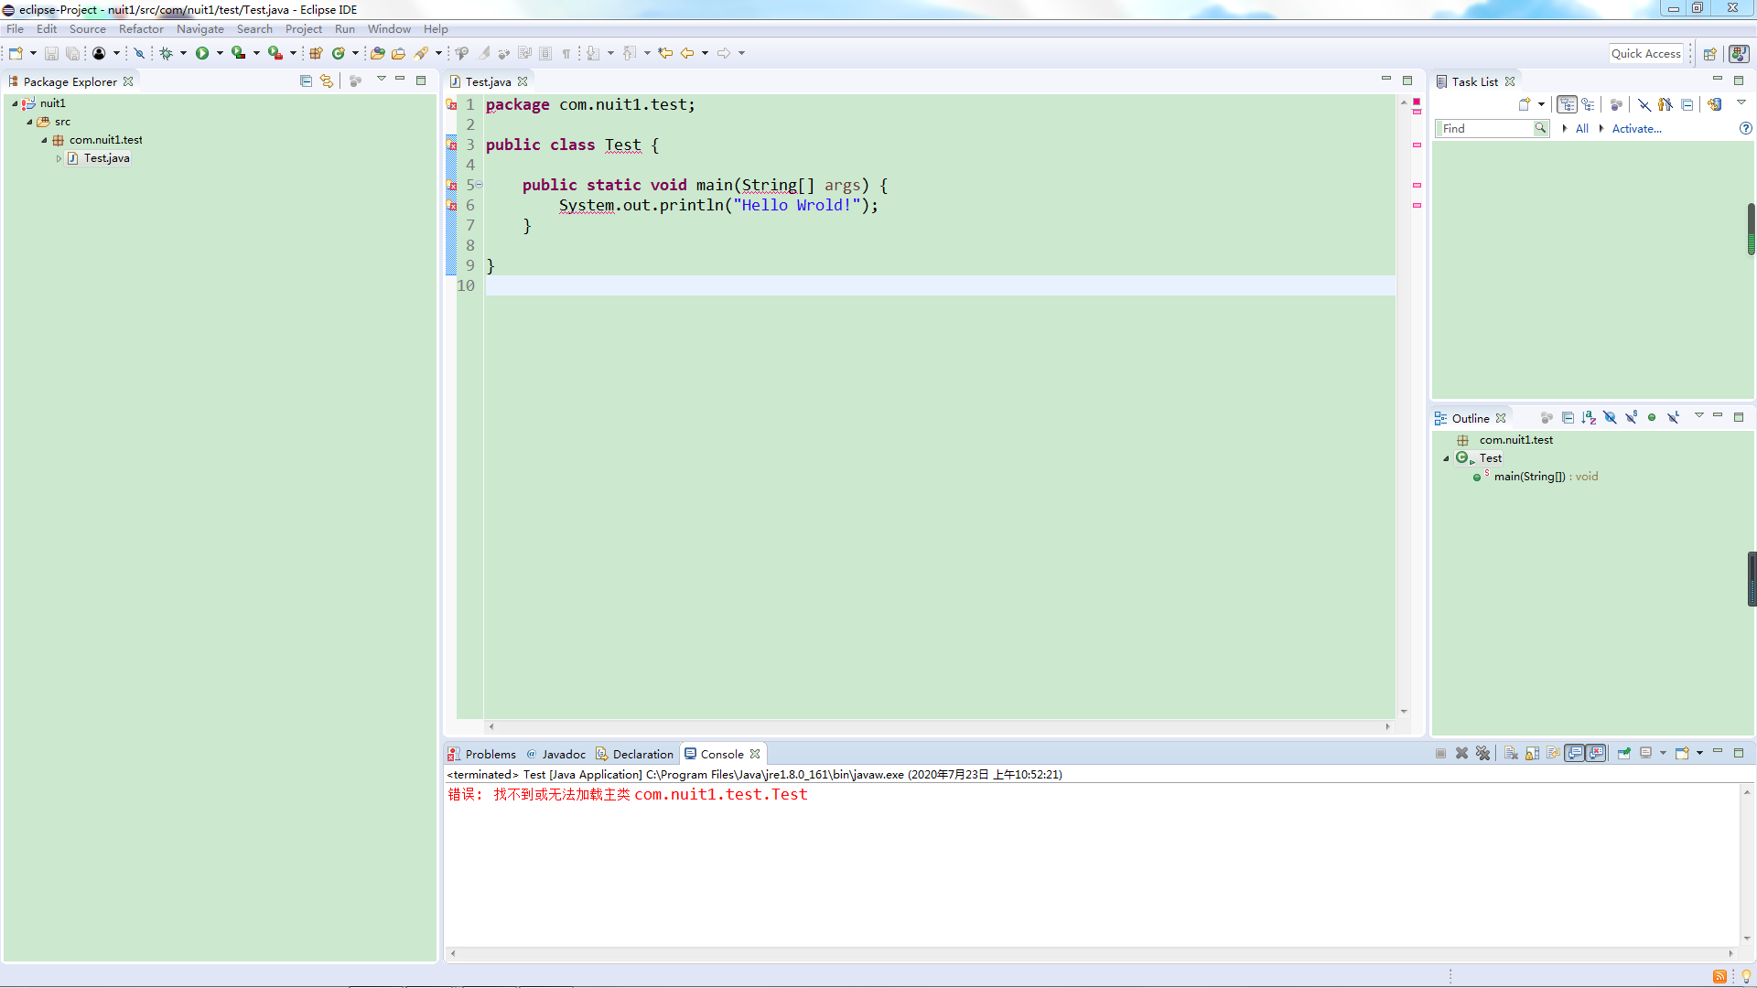Click the New file toolbar icon
Screen dimensions: 1757x988
tap(16, 53)
